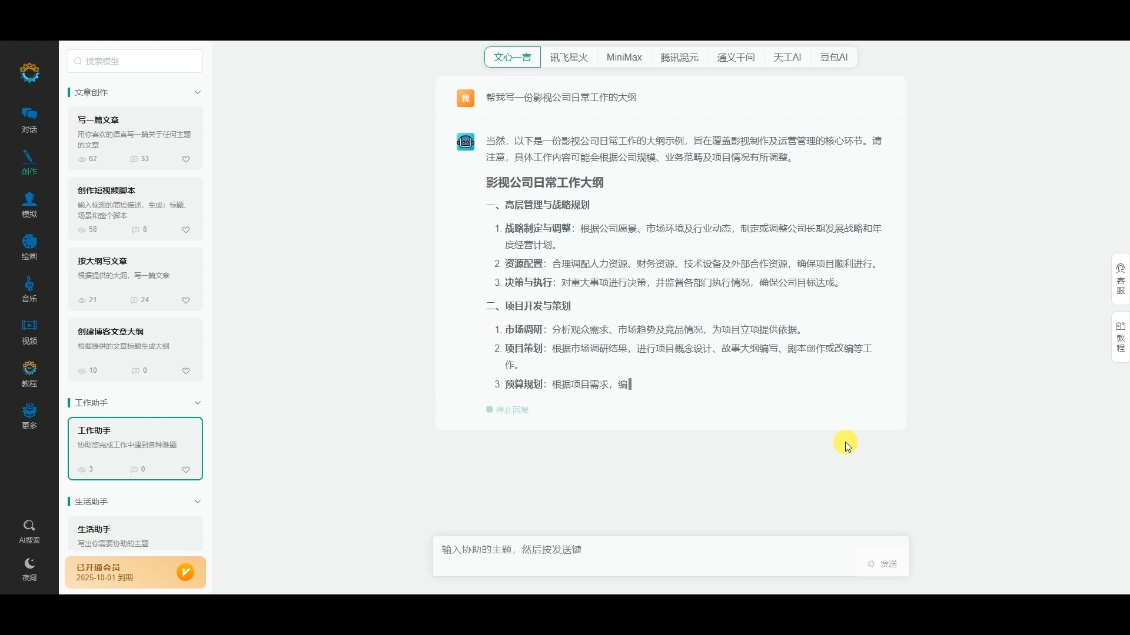Click the view count eye on 写一篇文章

pos(82,159)
